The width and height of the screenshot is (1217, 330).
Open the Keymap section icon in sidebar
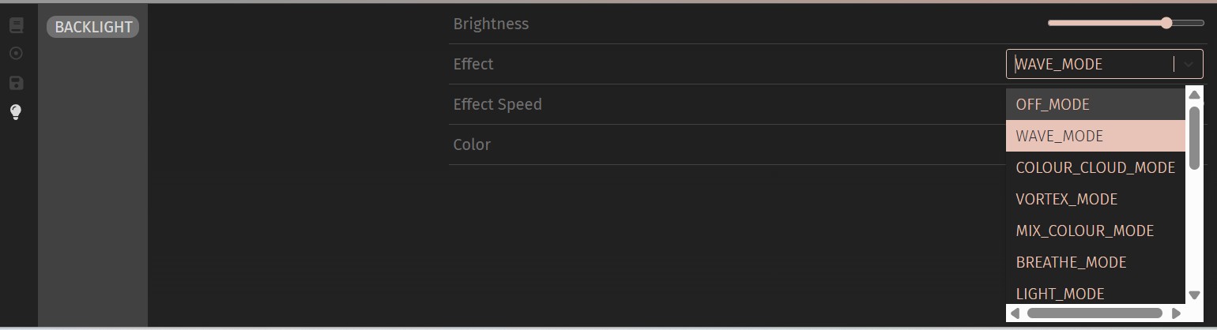pyautogui.click(x=16, y=25)
